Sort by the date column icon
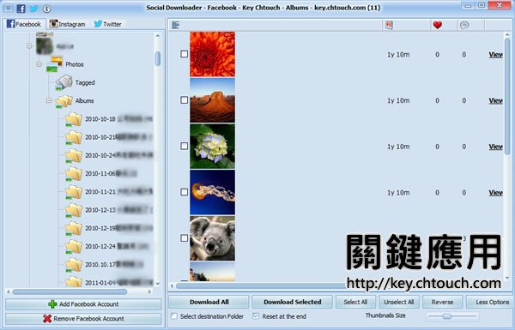Image resolution: width=515 pixels, height=330 pixels. pyautogui.click(x=389, y=25)
